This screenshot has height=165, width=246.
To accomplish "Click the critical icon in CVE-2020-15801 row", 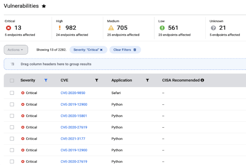I will (23, 116).
